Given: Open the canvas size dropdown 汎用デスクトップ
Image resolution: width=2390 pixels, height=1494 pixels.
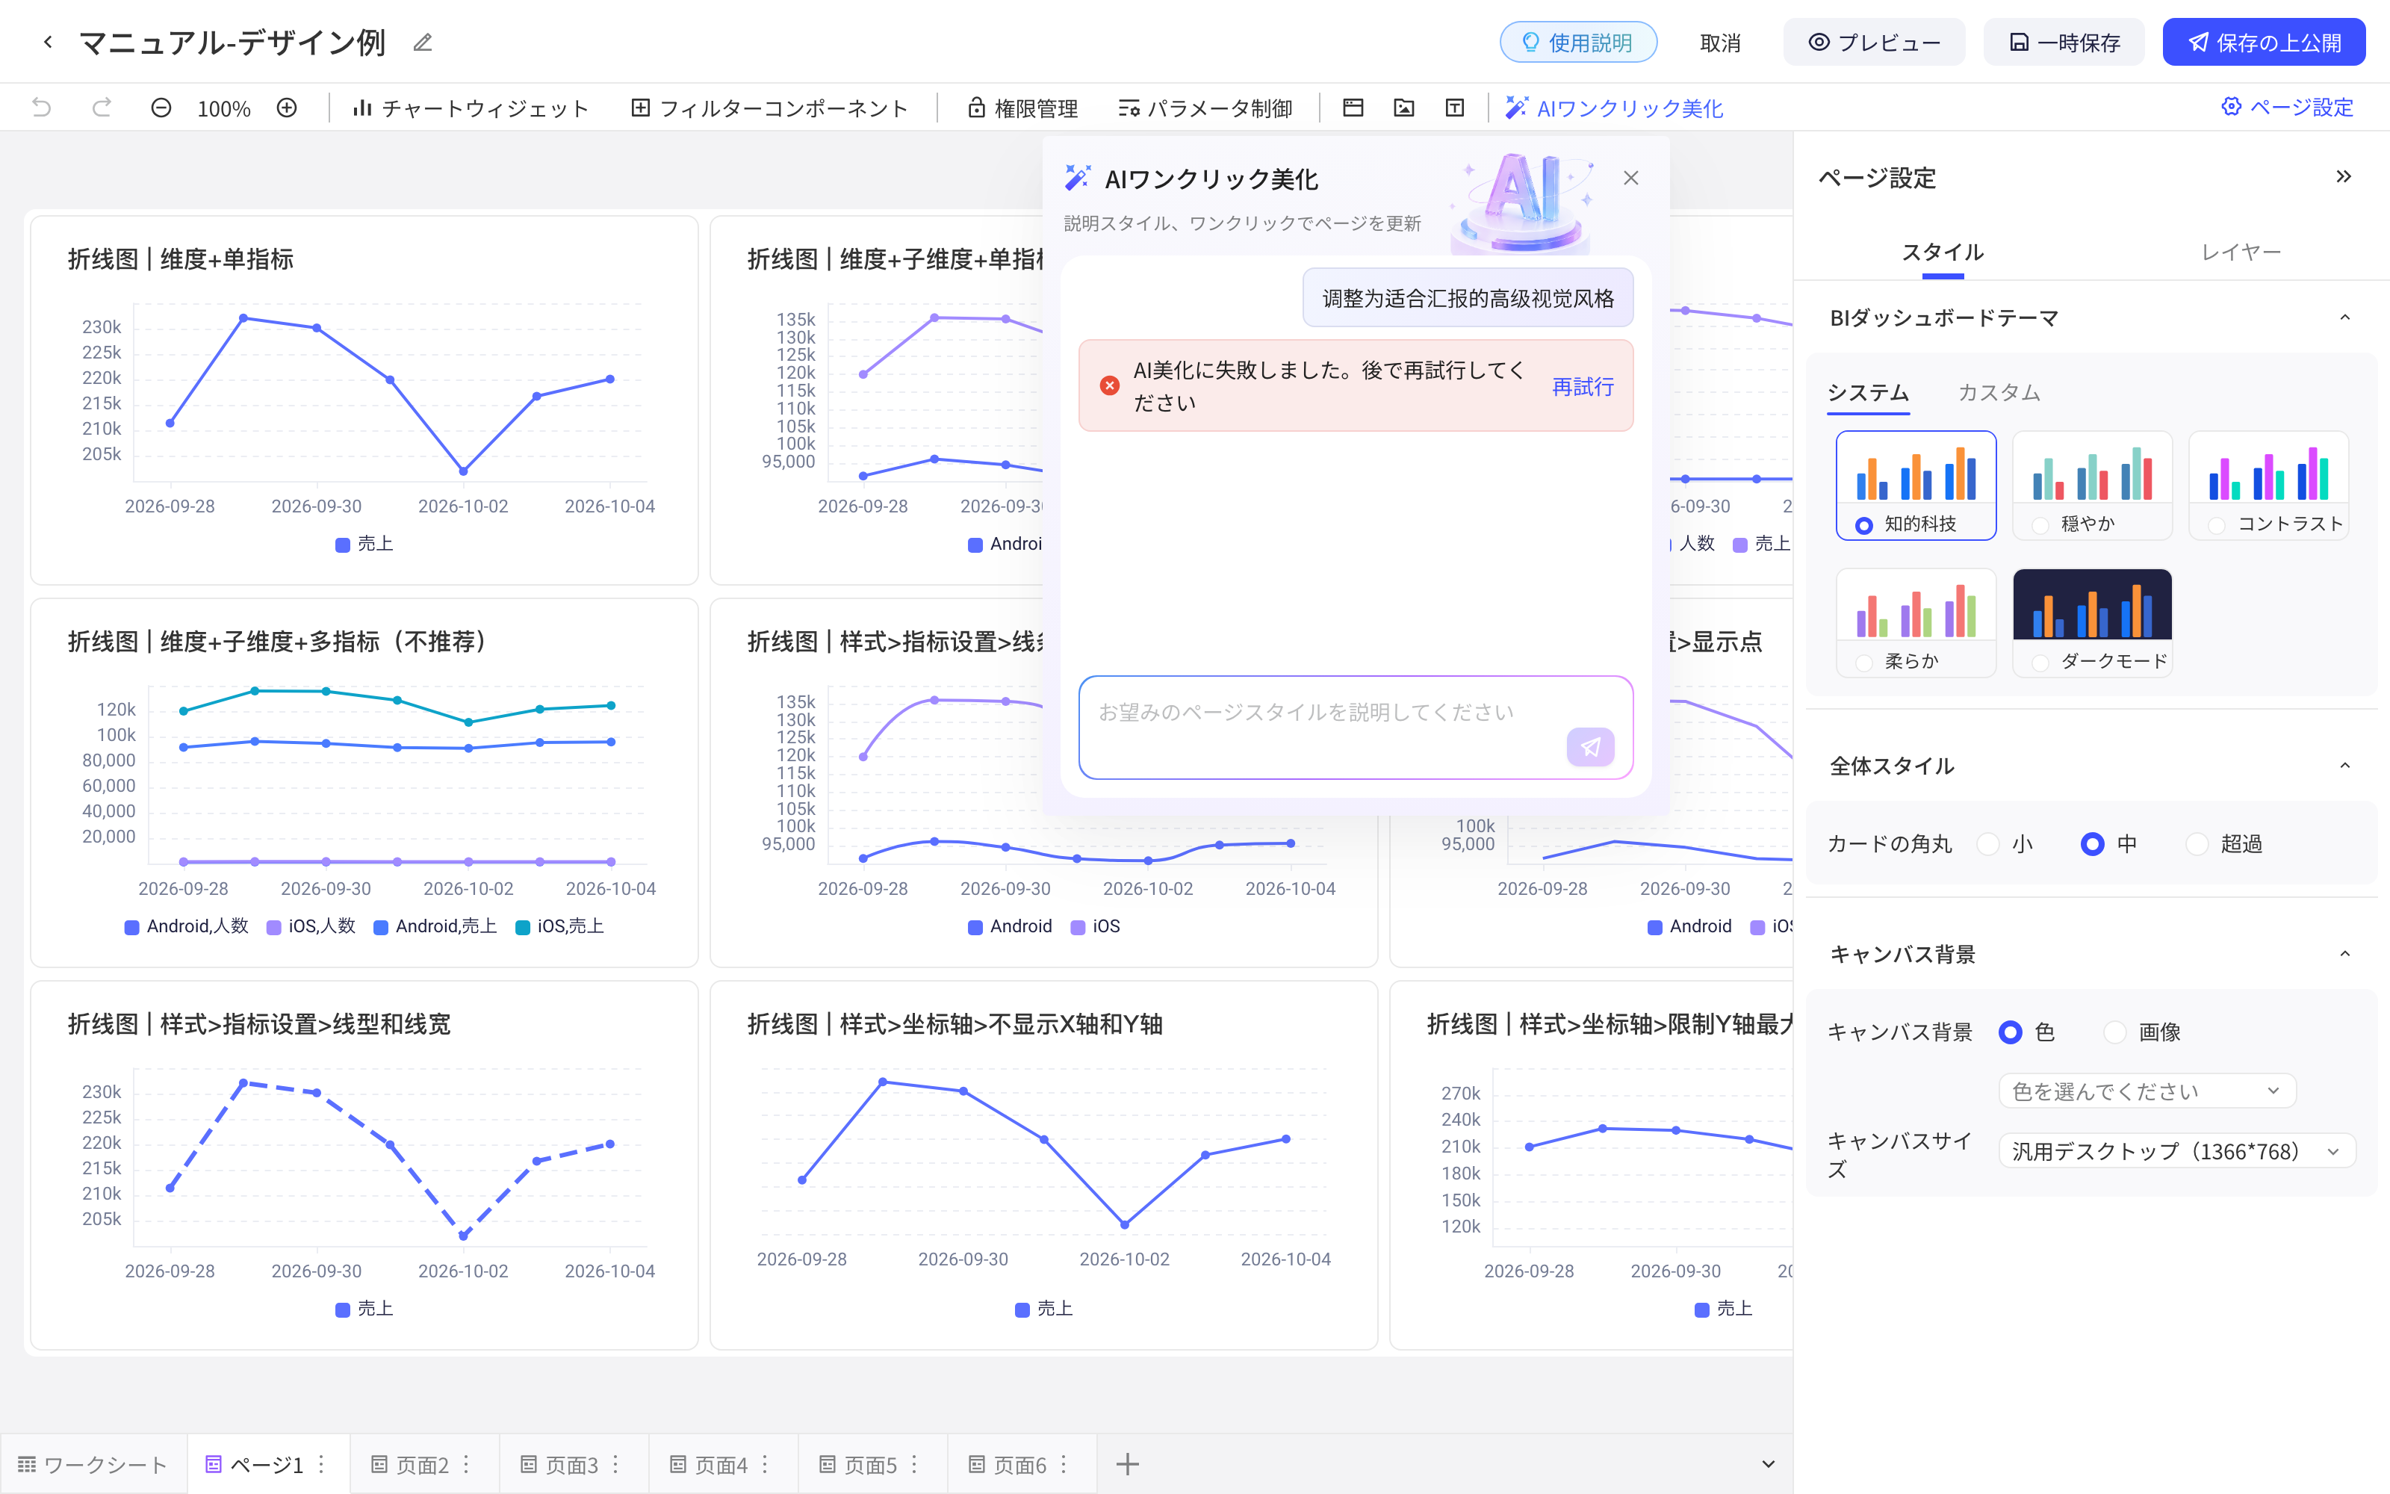Looking at the screenshot, I should pos(2176,1151).
